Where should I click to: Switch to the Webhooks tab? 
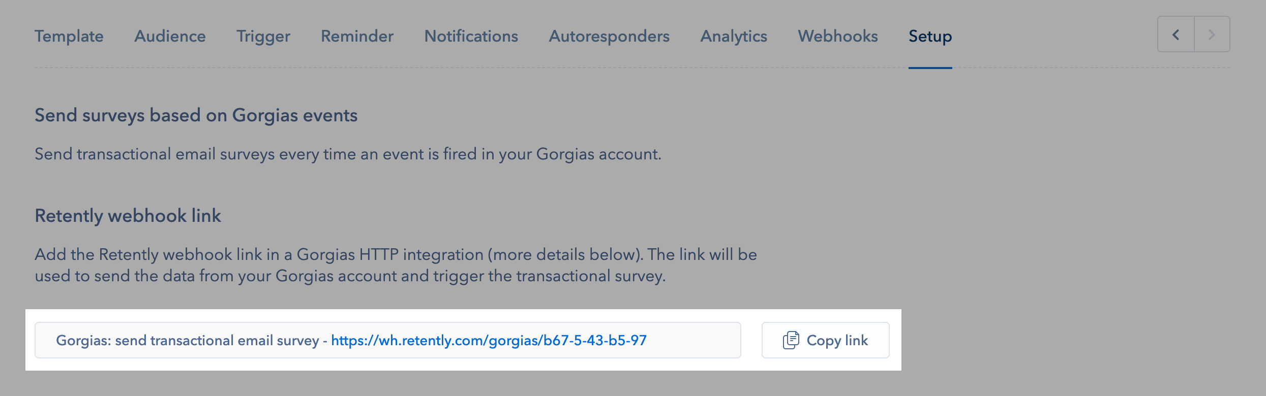[838, 36]
